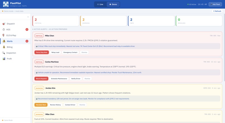Click Relay Load for Mike Chen
The image size is (225, 123).
[x=55, y=52]
